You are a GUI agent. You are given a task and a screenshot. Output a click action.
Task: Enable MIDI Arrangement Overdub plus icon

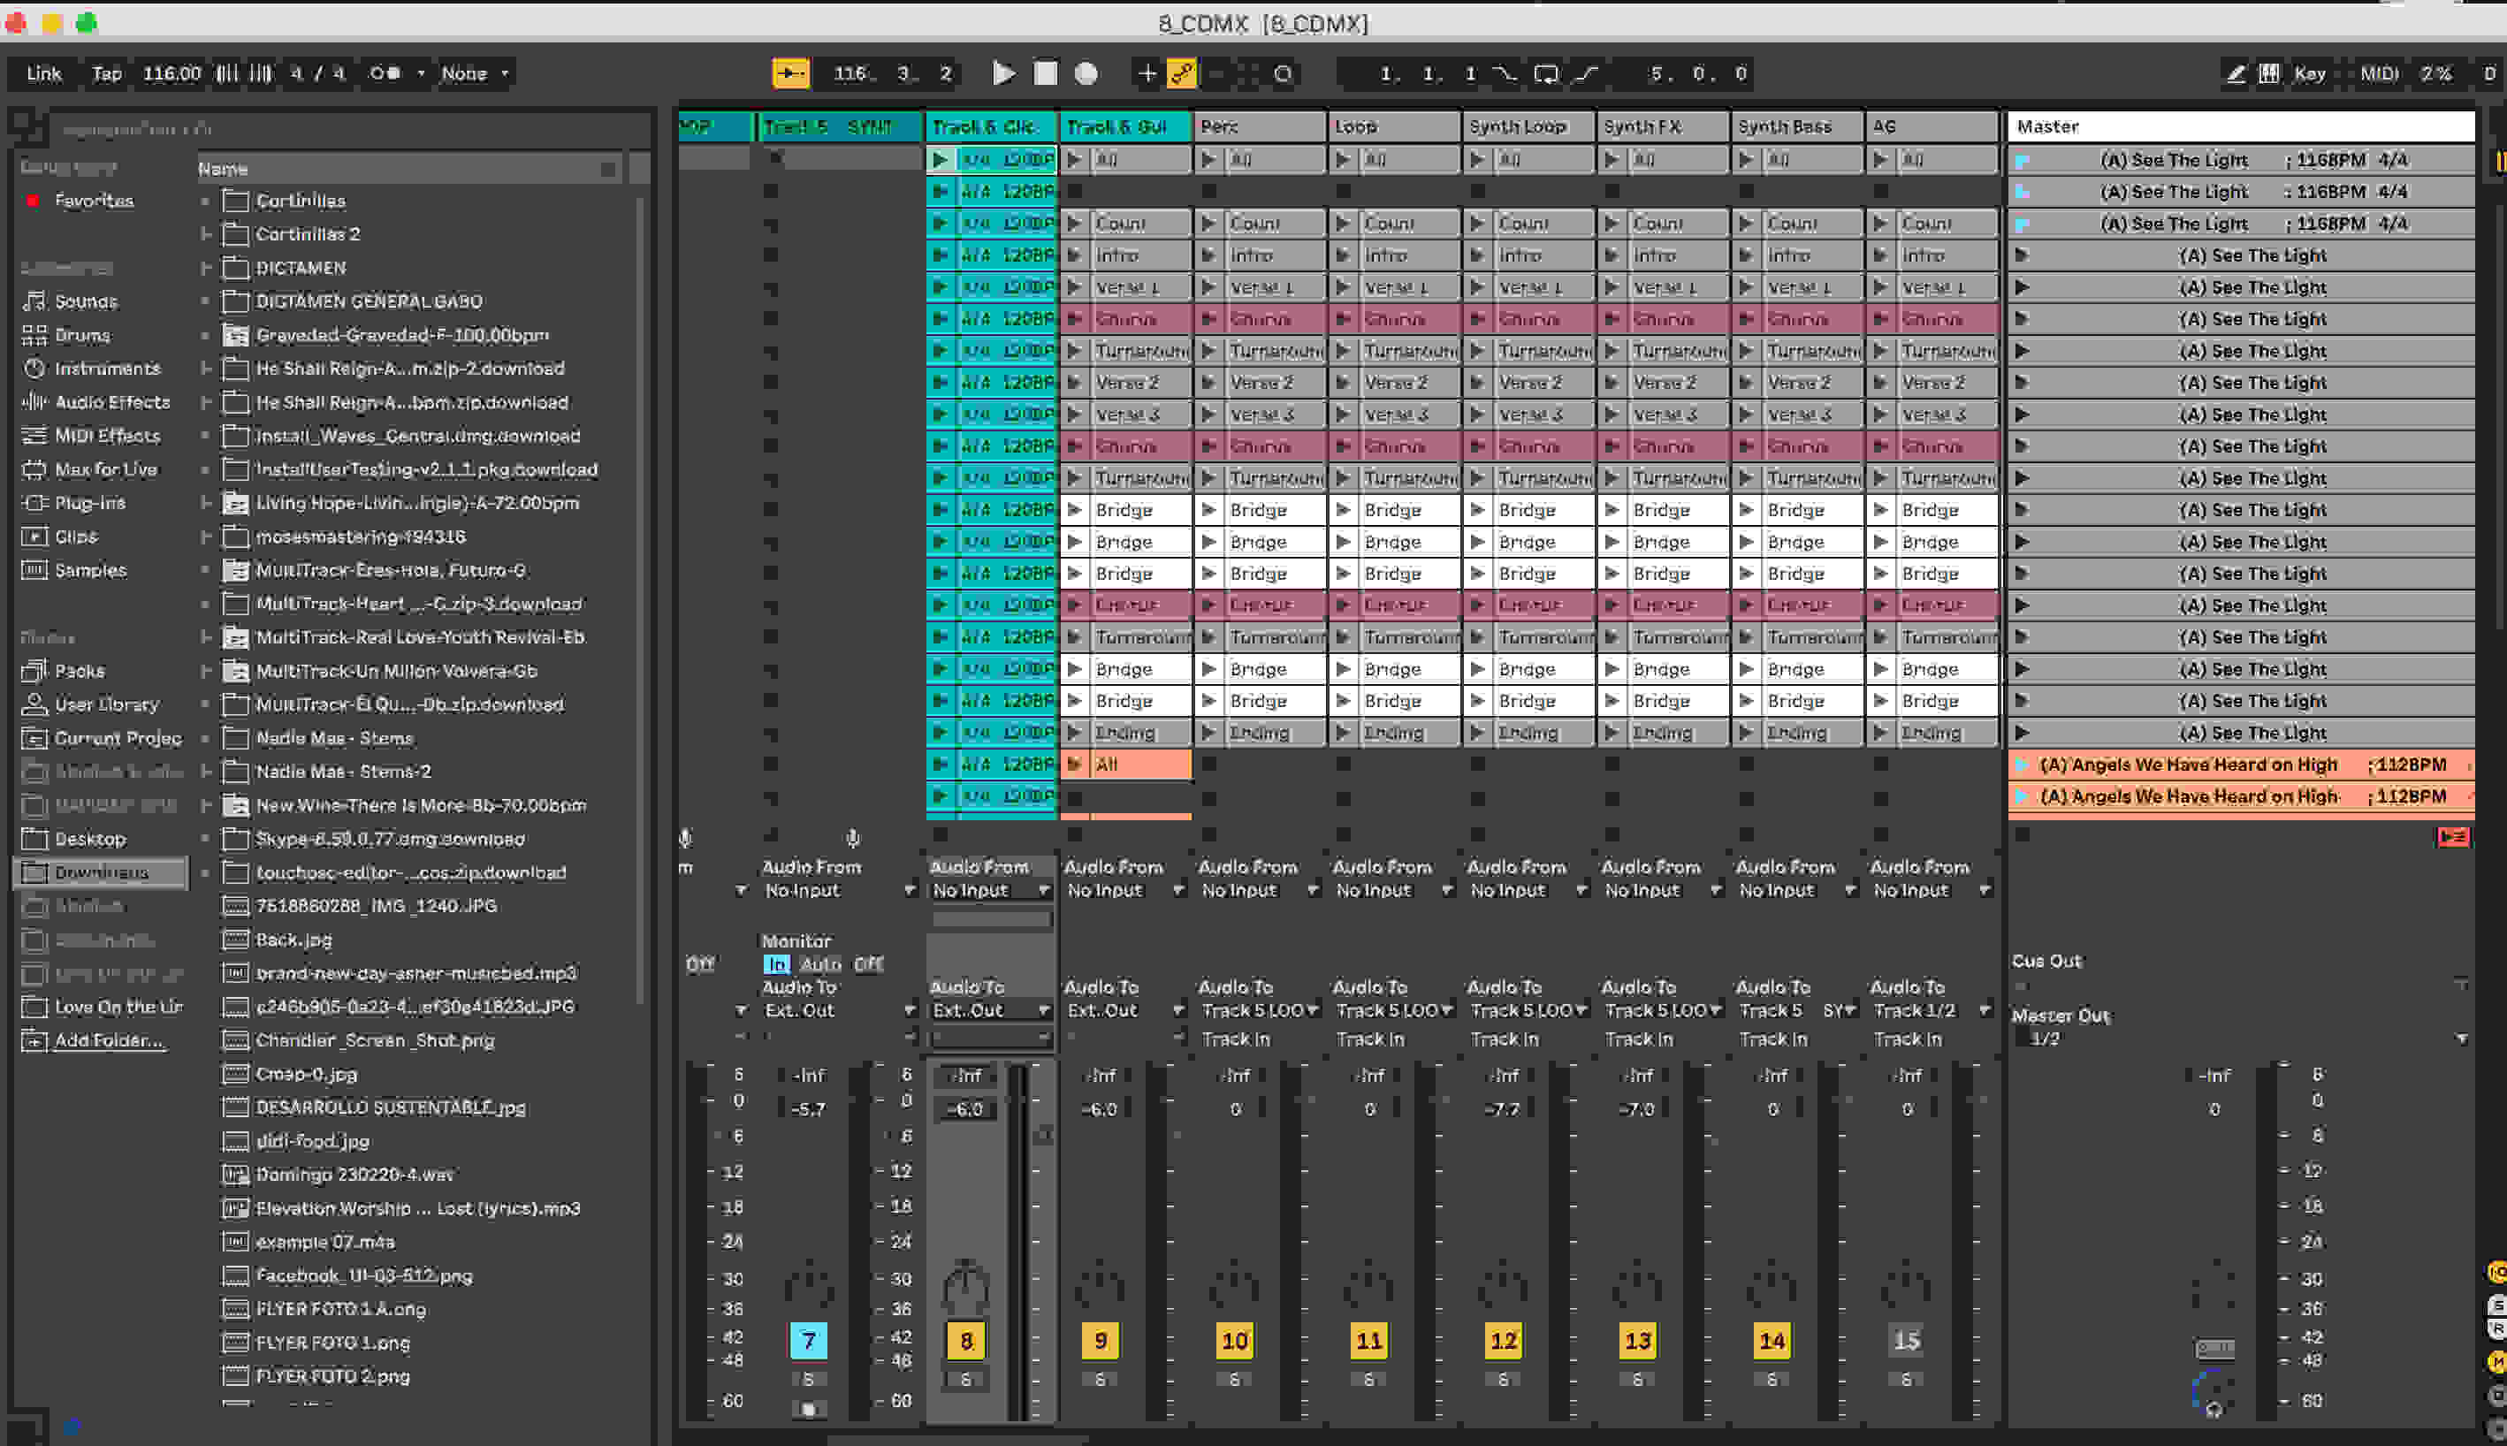coord(1147,72)
